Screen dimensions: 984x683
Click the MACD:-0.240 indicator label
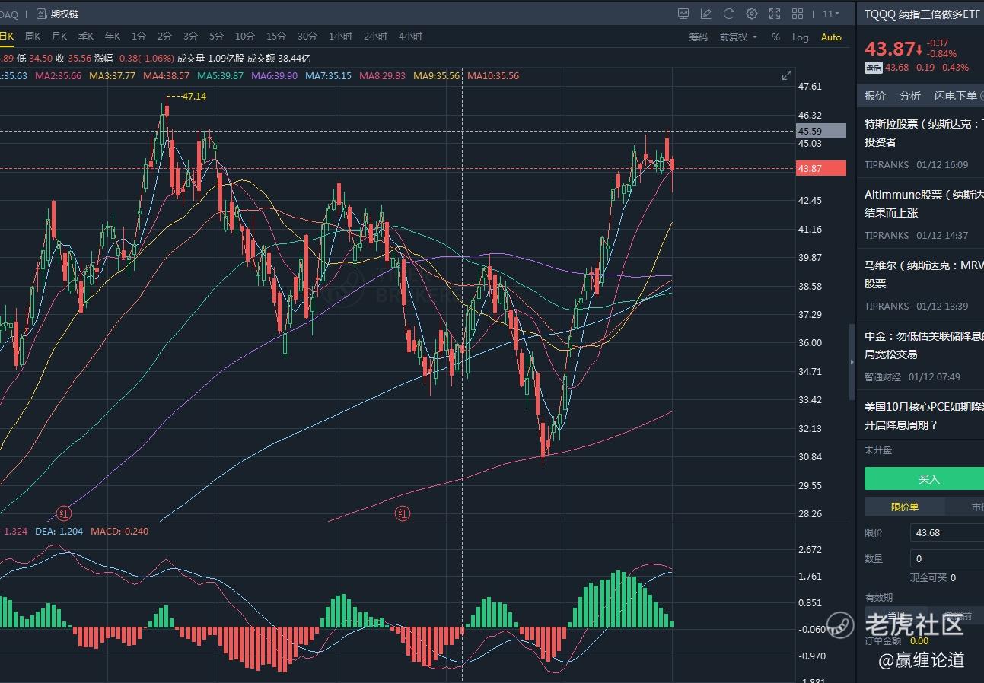119,531
